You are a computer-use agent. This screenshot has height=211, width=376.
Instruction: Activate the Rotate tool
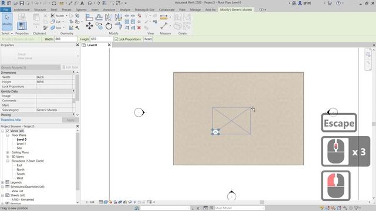point(109,26)
